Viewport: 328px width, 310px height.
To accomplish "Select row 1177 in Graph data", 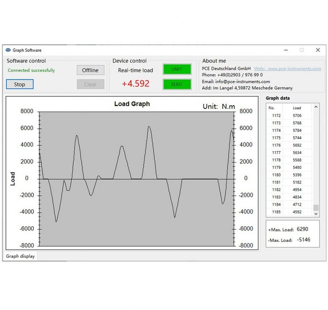I will (289, 152).
